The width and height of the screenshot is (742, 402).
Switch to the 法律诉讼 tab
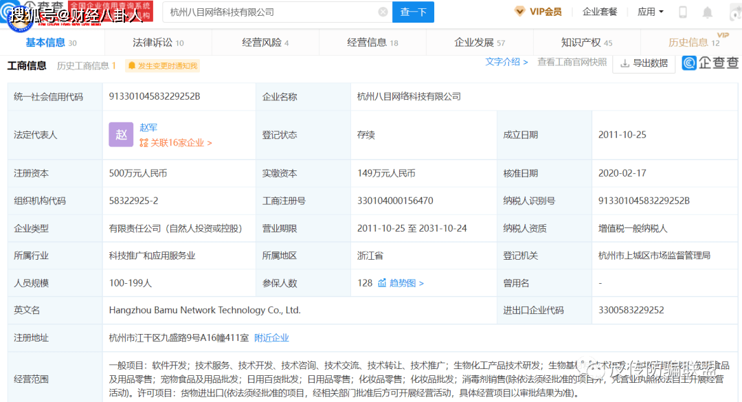pyautogui.click(x=158, y=43)
